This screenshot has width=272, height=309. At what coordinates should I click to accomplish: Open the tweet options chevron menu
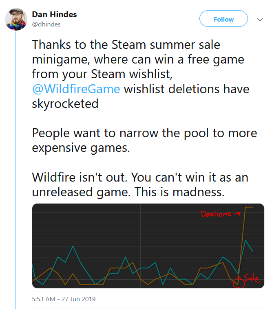pyautogui.click(x=260, y=19)
